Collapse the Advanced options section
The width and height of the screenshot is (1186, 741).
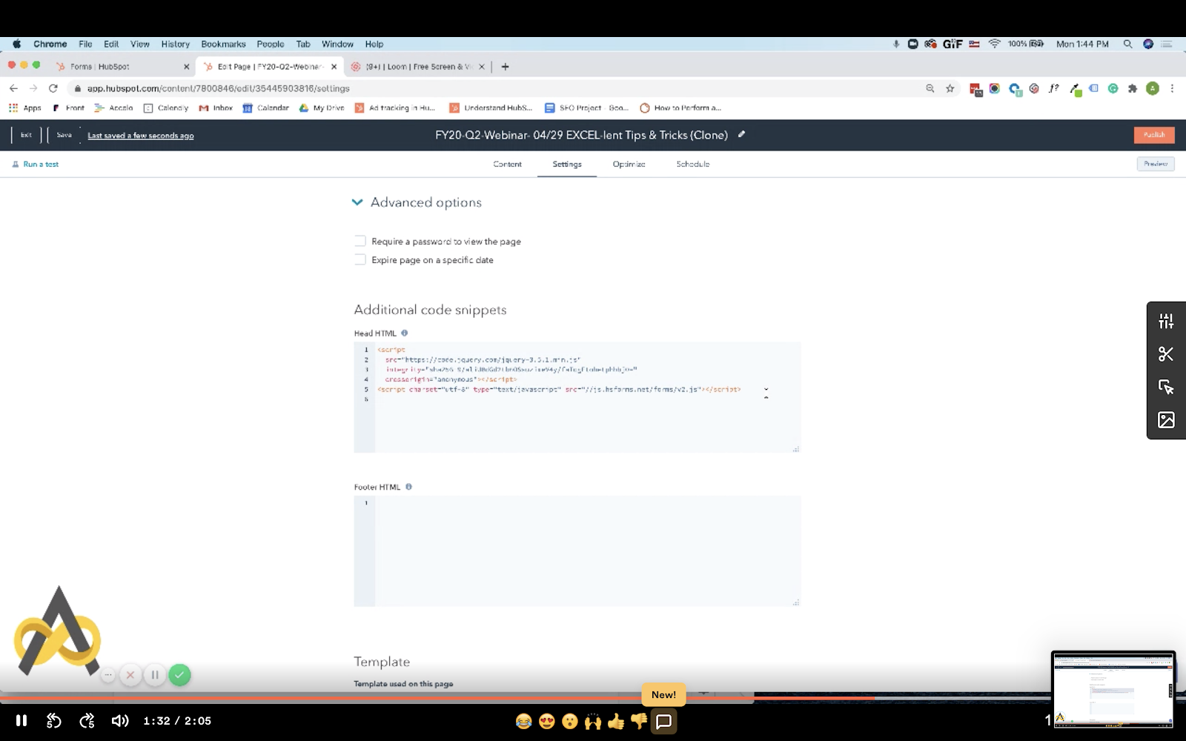(357, 202)
